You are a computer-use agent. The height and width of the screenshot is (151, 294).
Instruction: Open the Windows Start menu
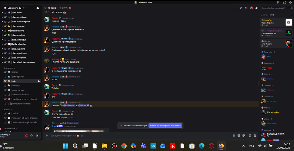65,146
